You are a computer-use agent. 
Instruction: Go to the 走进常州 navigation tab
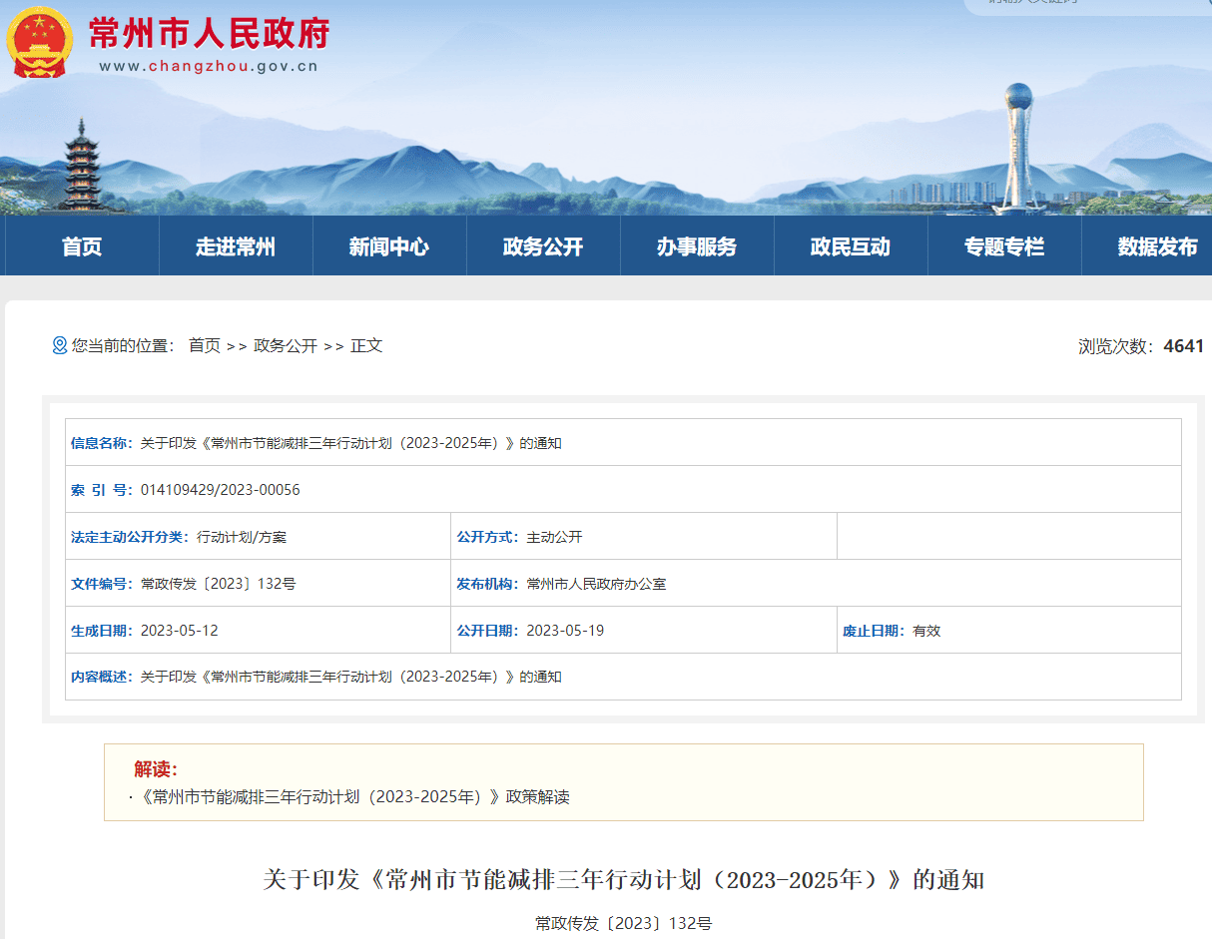[x=236, y=246]
